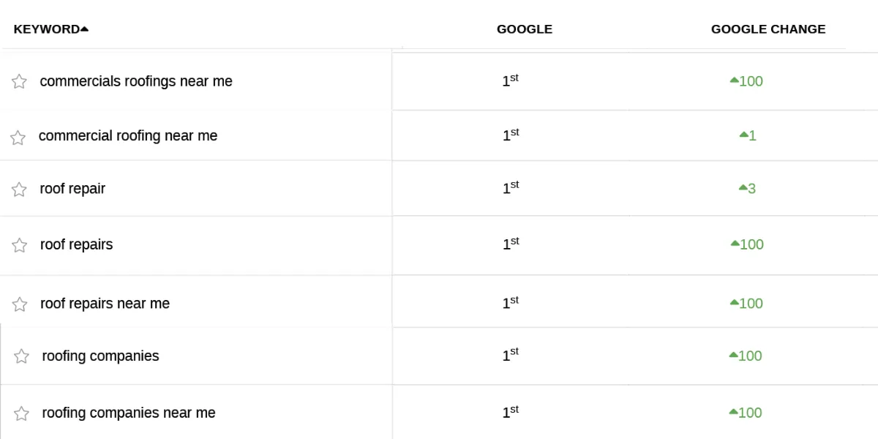
Task: Click the +100 change for 'roof repairs'
Action: pyautogui.click(x=746, y=244)
